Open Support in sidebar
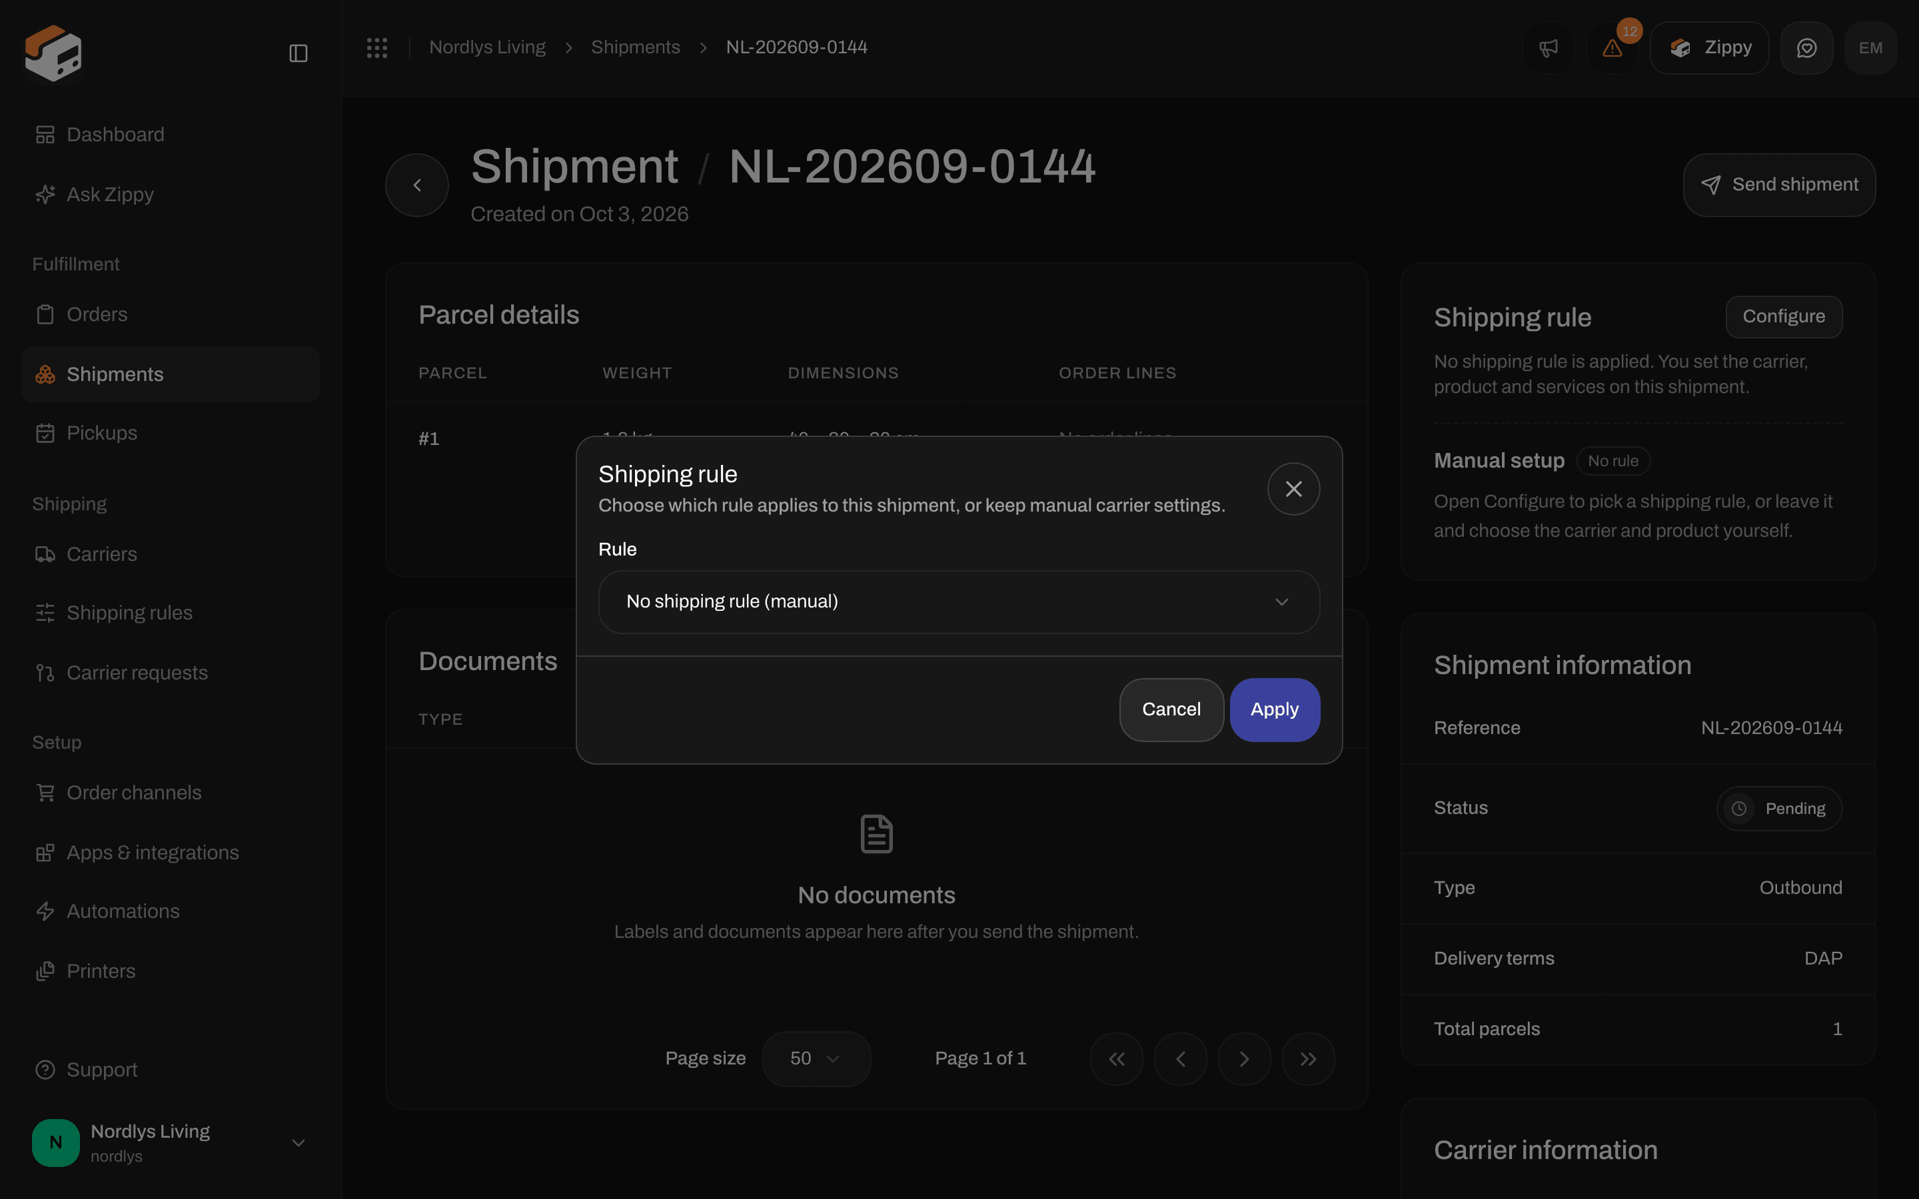 (170, 1070)
